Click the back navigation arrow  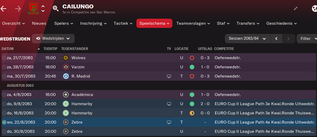point(3,9)
